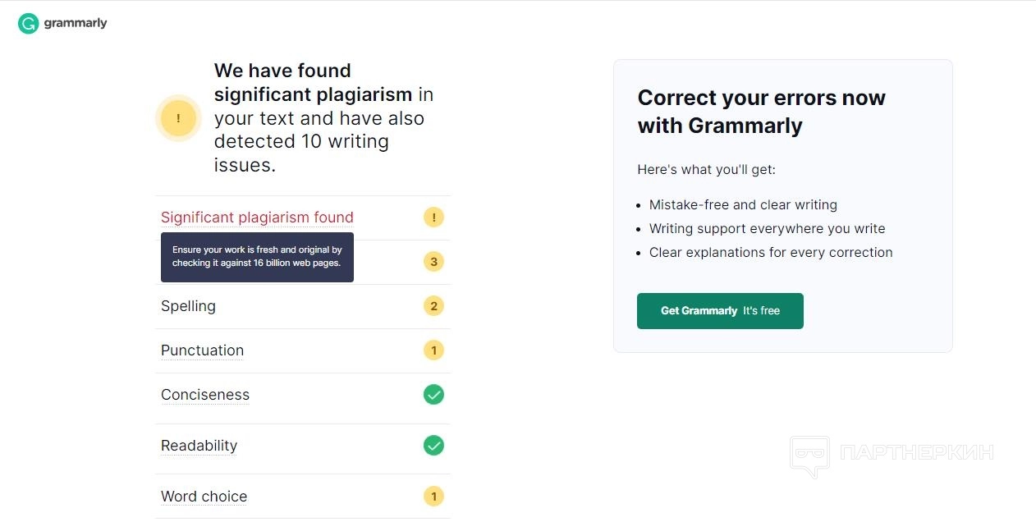The image size is (1036, 522).
Task: Open the Significant plagiarism found link
Action: 257,217
